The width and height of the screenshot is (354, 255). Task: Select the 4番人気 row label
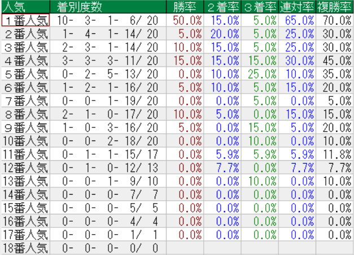click(x=25, y=60)
